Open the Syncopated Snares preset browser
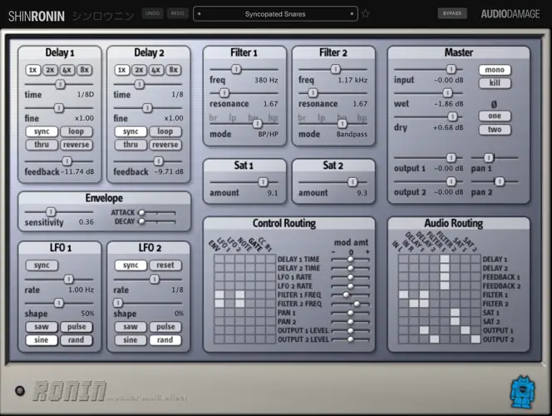The width and height of the screenshot is (552, 416). (275, 14)
